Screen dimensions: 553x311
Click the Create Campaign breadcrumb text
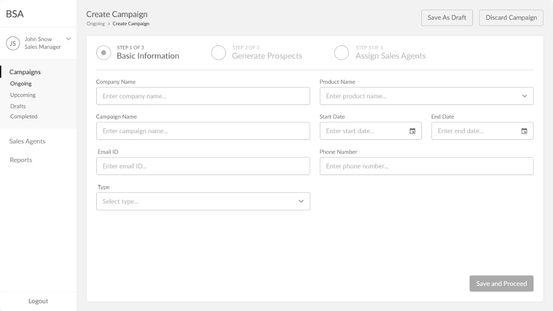point(131,24)
